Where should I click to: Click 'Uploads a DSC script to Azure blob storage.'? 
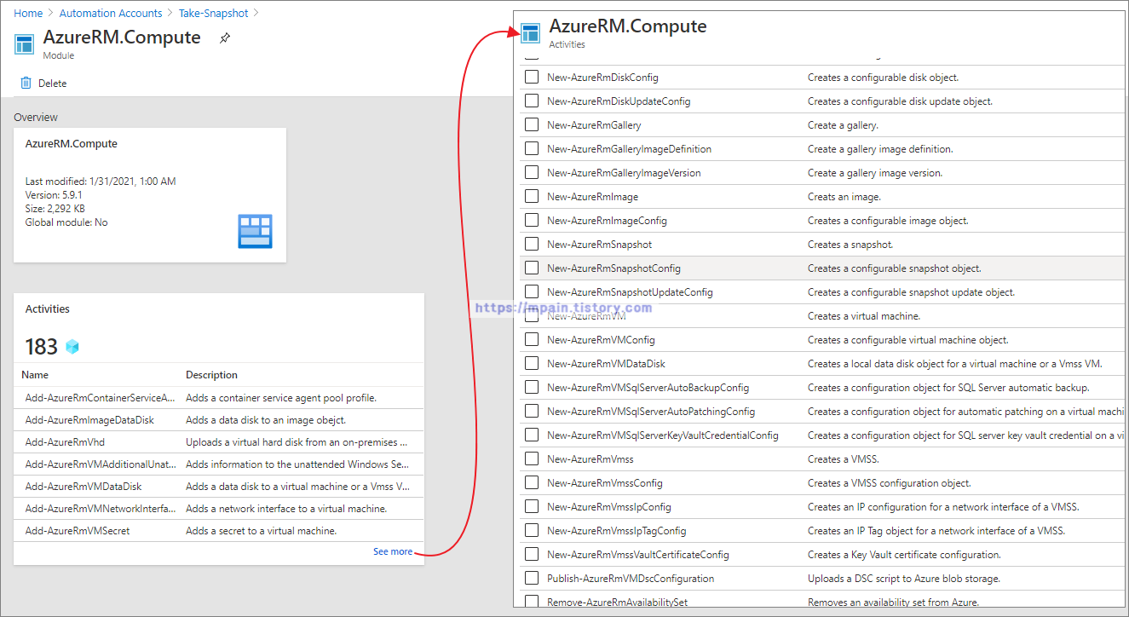pyautogui.click(x=903, y=579)
